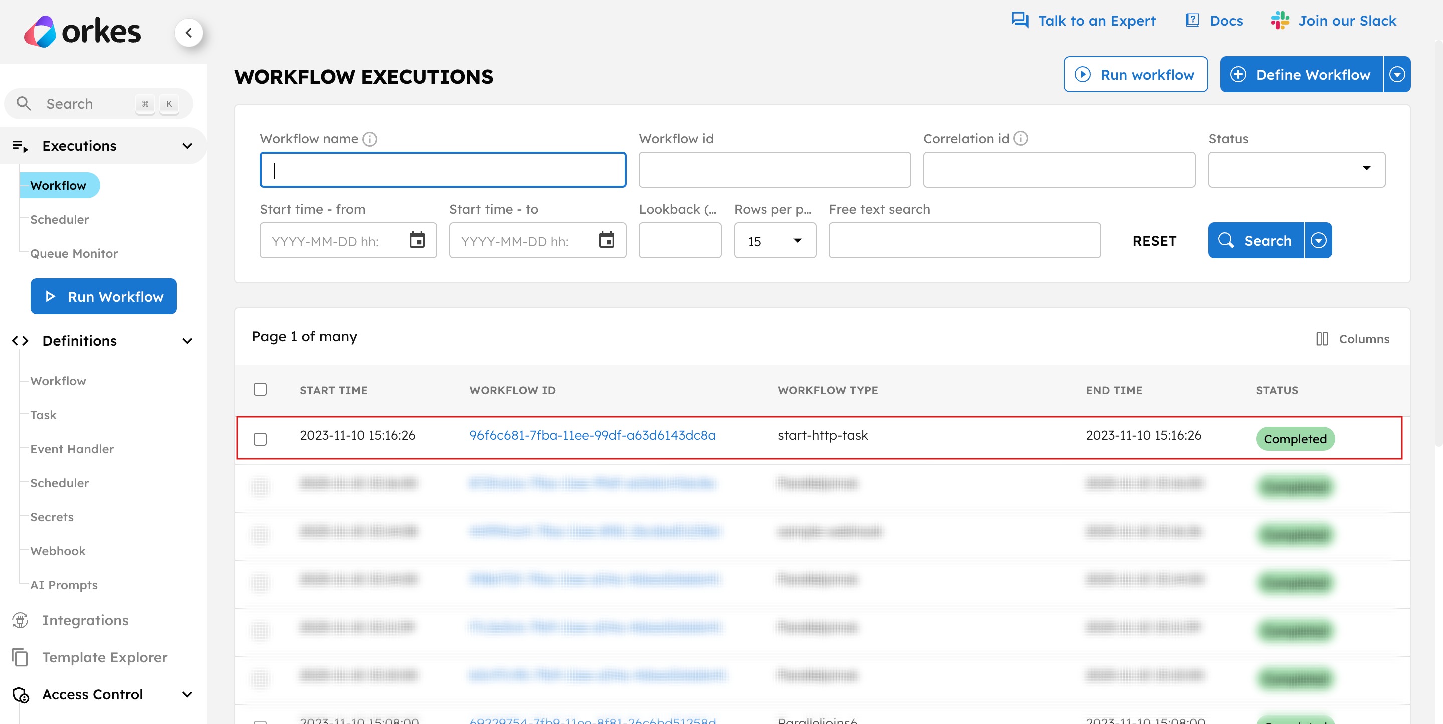The height and width of the screenshot is (724, 1443).
Task: Click the Template Explorer copy icon
Action: click(20, 657)
